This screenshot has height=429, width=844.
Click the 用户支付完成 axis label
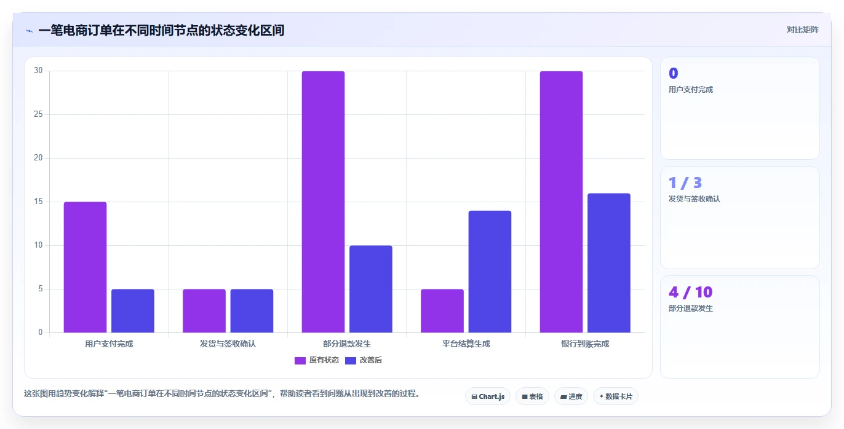pyautogui.click(x=109, y=344)
